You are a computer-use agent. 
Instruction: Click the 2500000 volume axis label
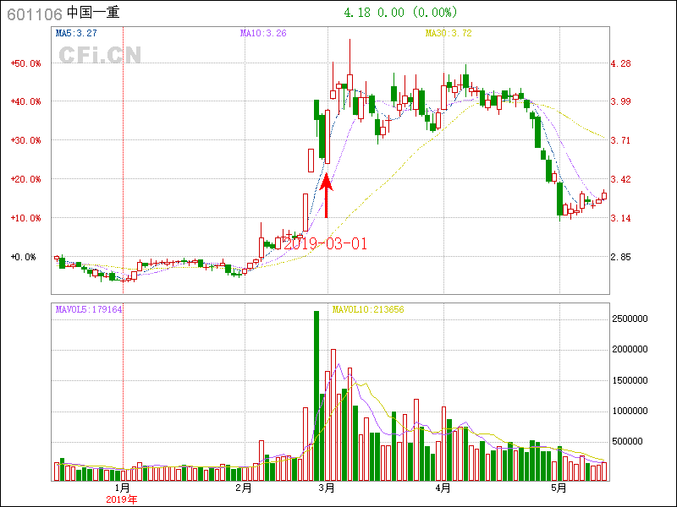point(630,319)
